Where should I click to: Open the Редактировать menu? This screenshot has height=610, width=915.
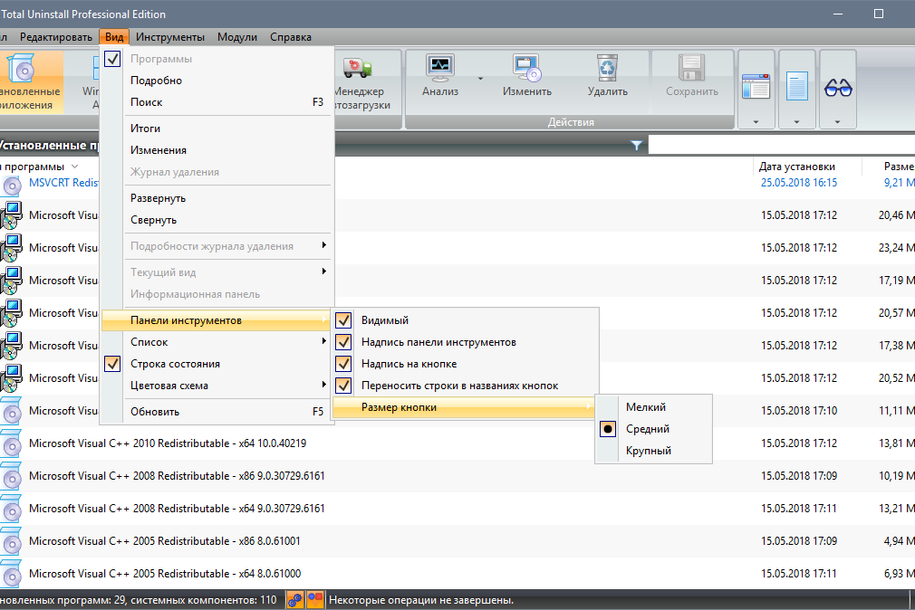pyautogui.click(x=56, y=37)
